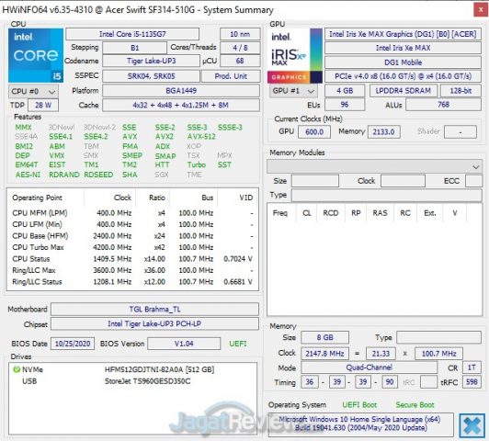Click the AVX-512 feature label

click(x=201, y=137)
